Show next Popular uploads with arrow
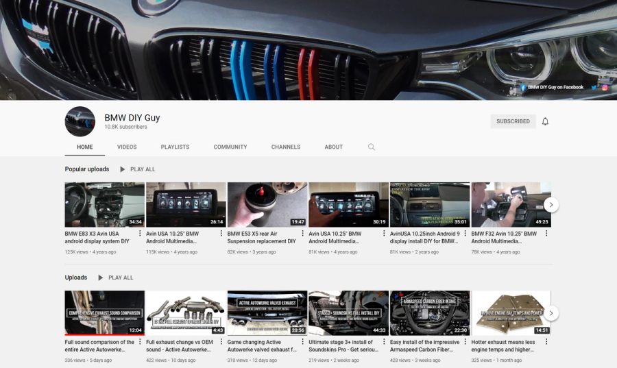Image resolution: width=617 pixels, height=368 pixels. [551, 205]
